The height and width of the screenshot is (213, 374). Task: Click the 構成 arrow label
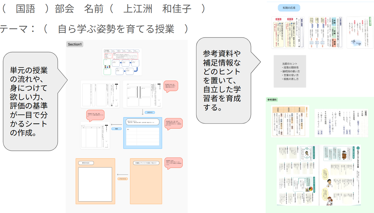pos(116,129)
